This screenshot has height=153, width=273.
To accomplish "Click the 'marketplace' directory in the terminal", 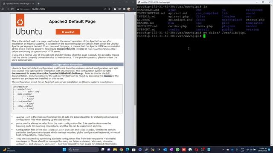I will 232,20.
